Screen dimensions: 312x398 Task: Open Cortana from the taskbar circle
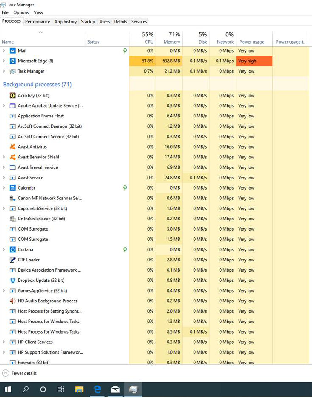pyautogui.click(x=43, y=389)
